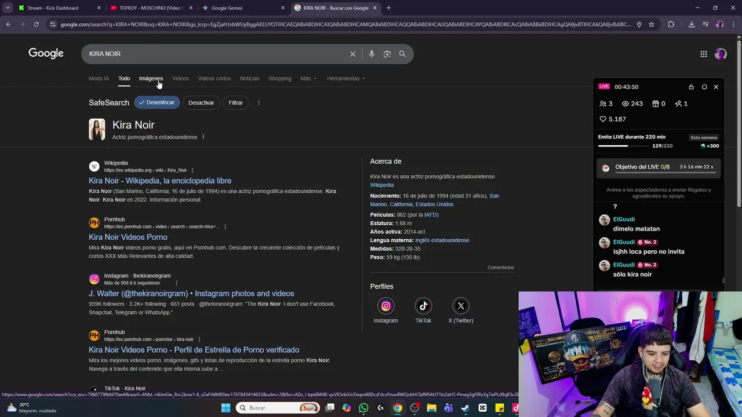Open the Google account avatar on the page
Viewport: 742px width, 417px height.
[721, 54]
